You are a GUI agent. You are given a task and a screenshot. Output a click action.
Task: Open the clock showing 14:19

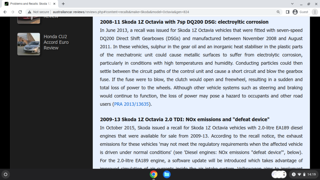[311, 174]
